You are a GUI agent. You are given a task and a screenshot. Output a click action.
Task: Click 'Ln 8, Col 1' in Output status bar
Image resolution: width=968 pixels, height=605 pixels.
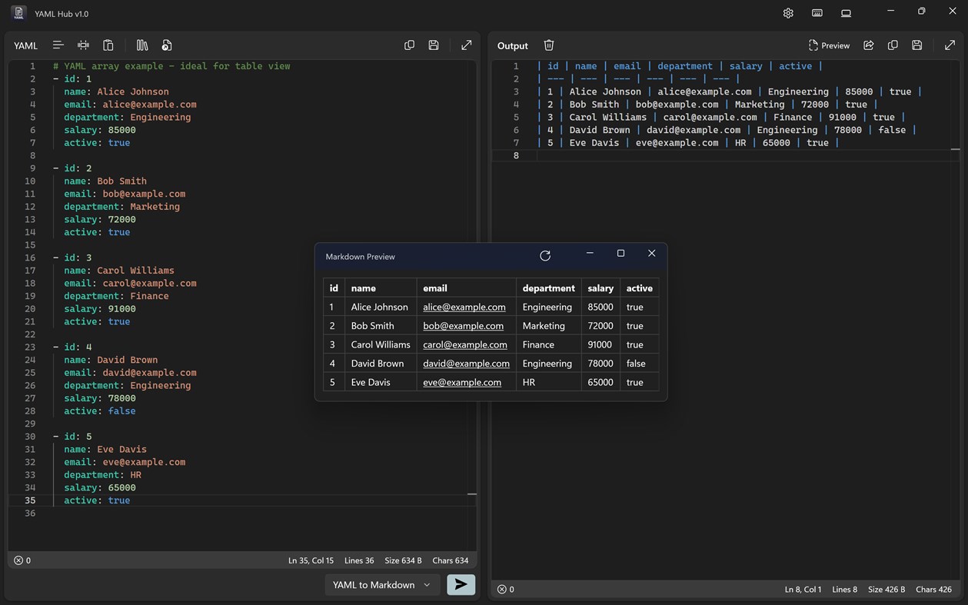[803, 590]
